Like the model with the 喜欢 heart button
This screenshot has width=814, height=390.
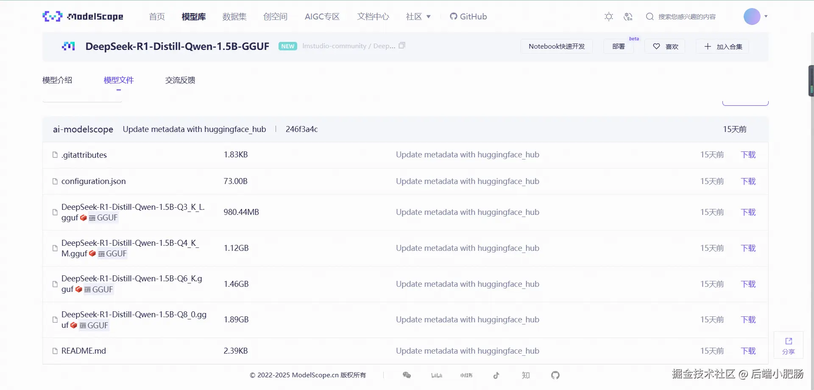pos(665,47)
